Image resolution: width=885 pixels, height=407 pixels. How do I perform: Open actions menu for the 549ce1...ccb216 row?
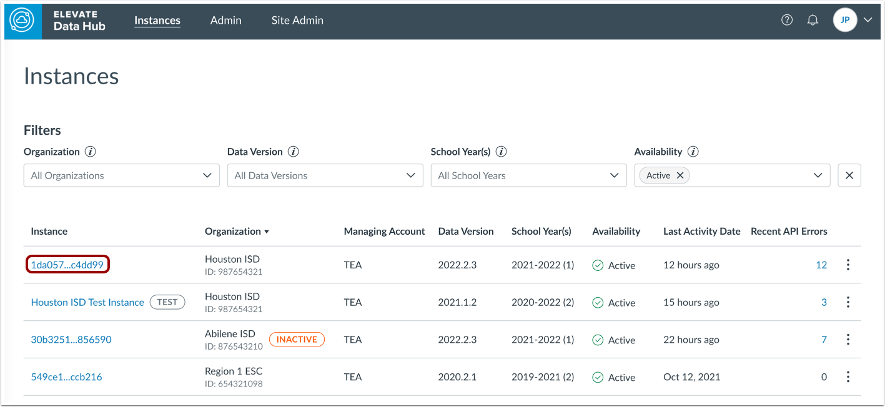[x=848, y=377]
